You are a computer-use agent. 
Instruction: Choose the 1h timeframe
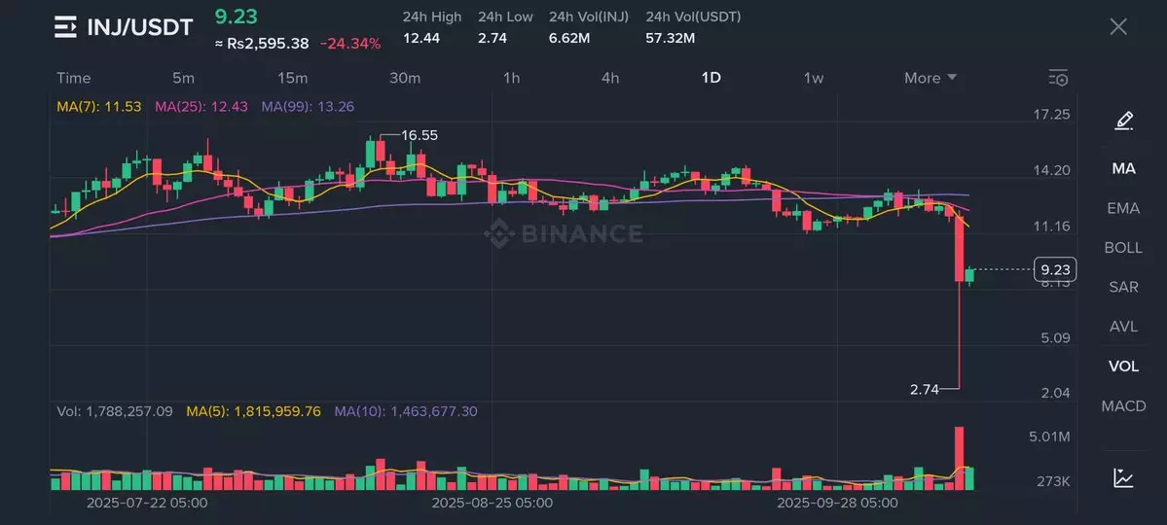pyautogui.click(x=511, y=78)
